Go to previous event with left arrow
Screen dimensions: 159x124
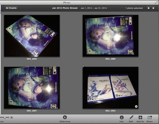click(x=149, y=8)
